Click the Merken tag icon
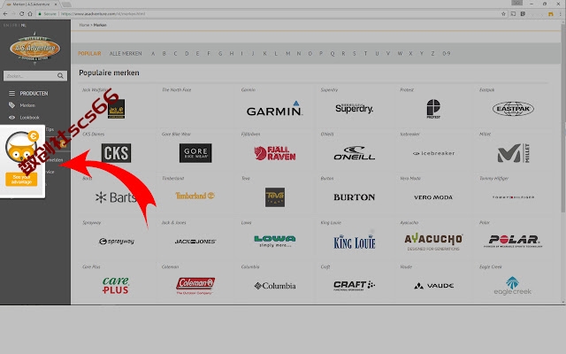The width and height of the screenshot is (566, 354). (11, 105)
